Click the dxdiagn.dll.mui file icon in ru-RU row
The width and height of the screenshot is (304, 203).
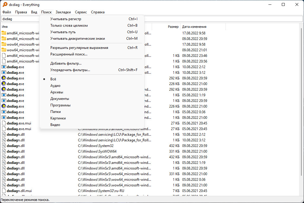click(x=4, y=191)
